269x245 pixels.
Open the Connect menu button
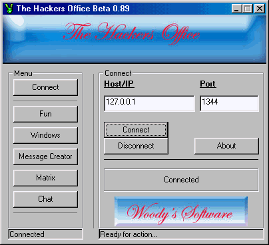click(45, 87)
